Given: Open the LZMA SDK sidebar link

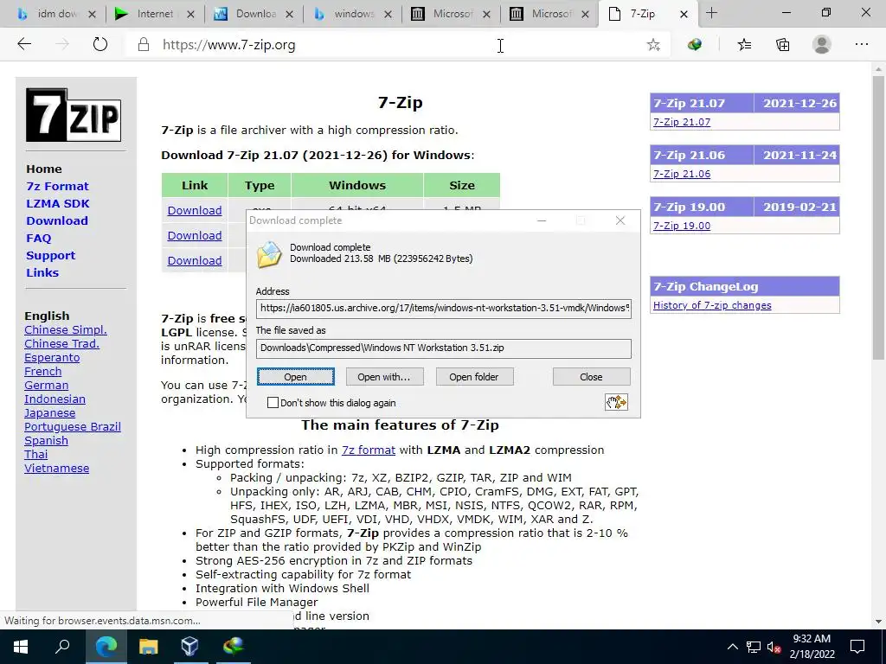Looking at the screenshot, I should pyautogui.click(x=58, y=203).
